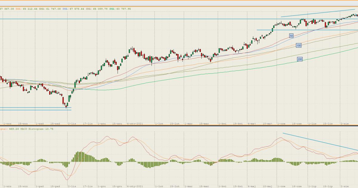Click the 200 moving average label badge
The width and height of the screenshot is (358, 188).
point(300,59)
